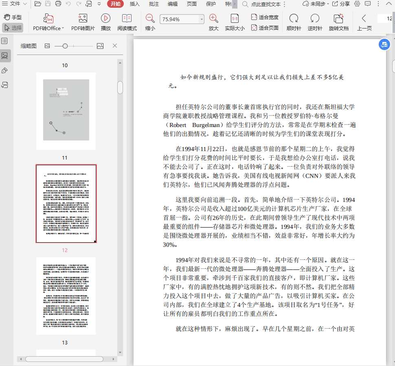Choose 适合宽度 fit width
The image size is (395, 366).
tap(265, 17)
